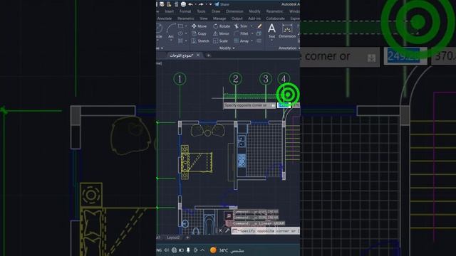The height and width of the screenshot is (256, 456).
Task: Click grid bubble number 1
Action: [180, 79]
